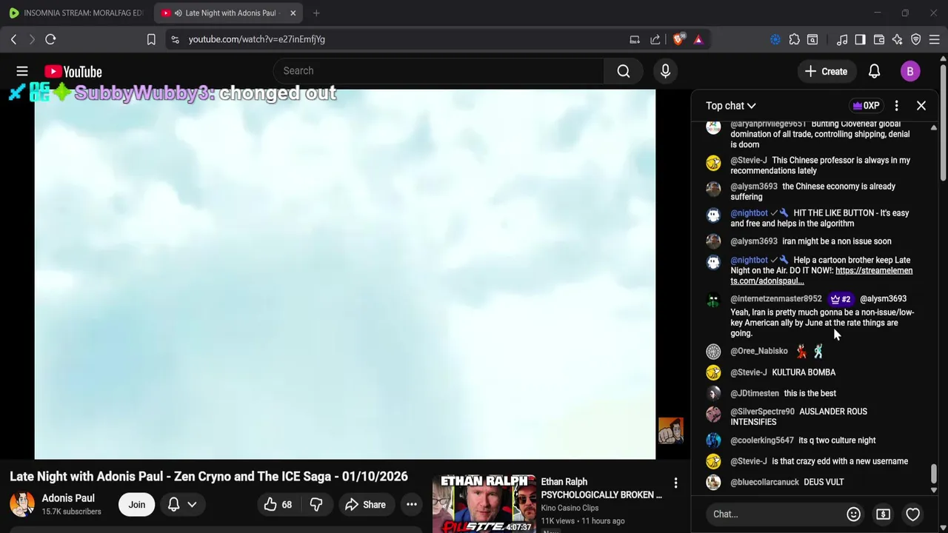Toggle the browser sidebar panel
The width and height of the screenshot is (948, 533).
(860, 39)
